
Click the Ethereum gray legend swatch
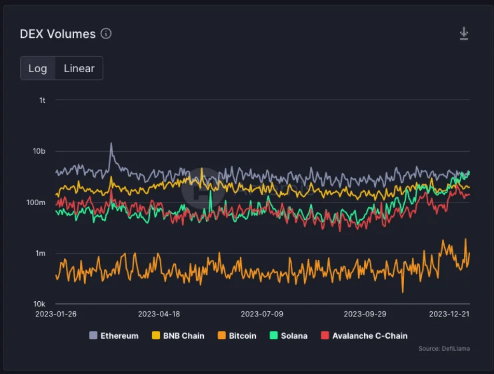pyautogui.click(x=93, y=336)
